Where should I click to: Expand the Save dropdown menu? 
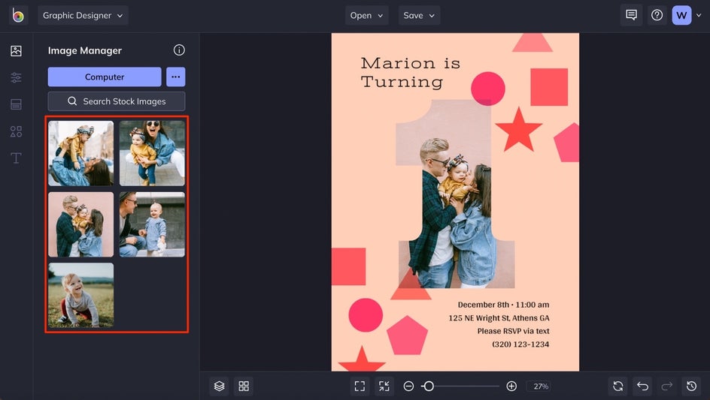click(x=419, y=15)
